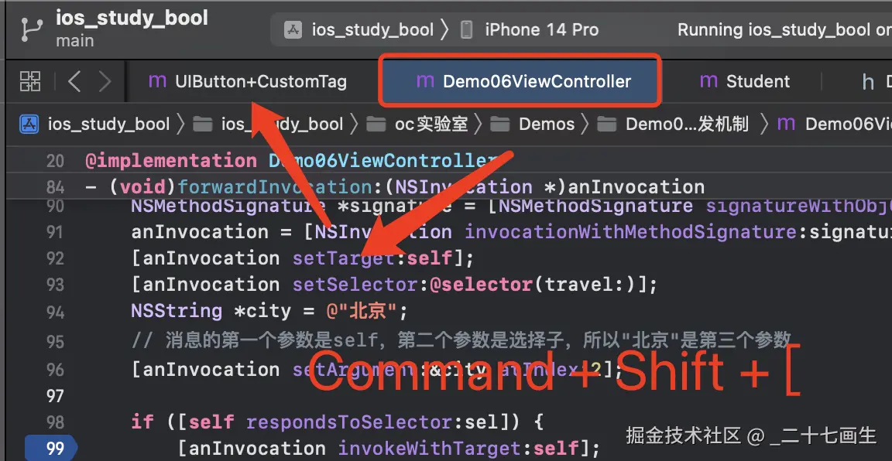The image size is (892, 461).
Task: Switch to the Student tab
Action: (x=745, y=81)
